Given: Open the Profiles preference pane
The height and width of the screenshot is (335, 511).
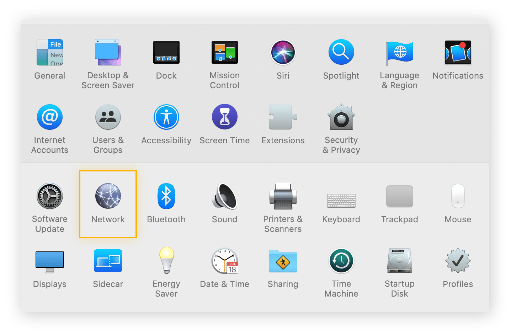Looking at the screenshot, I should click(x=458, y=261).
